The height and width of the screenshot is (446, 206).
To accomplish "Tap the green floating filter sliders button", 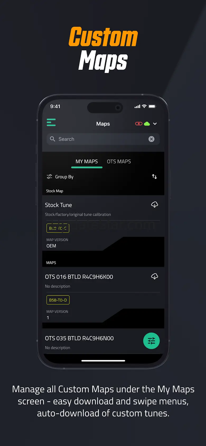I will pyautogui.click(x=151, y=341).
